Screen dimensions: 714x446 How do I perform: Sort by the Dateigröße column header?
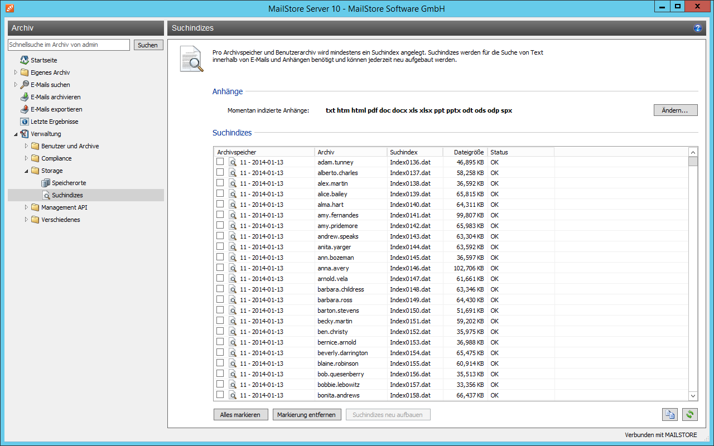(465, 152)
